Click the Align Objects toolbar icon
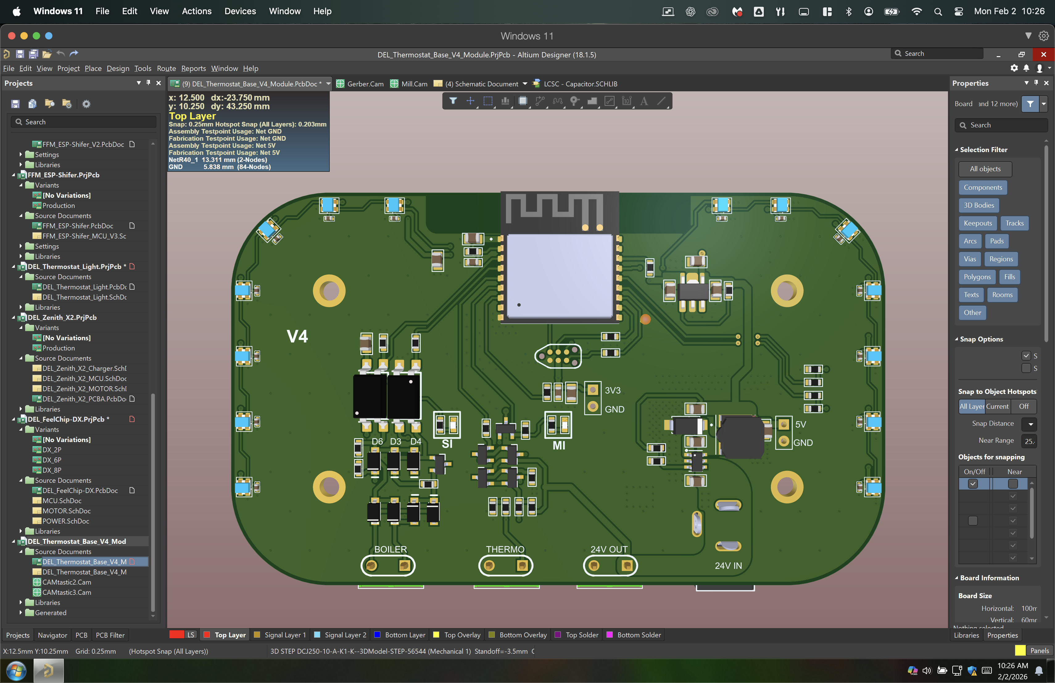The image size is (1055, 683). 505,101
